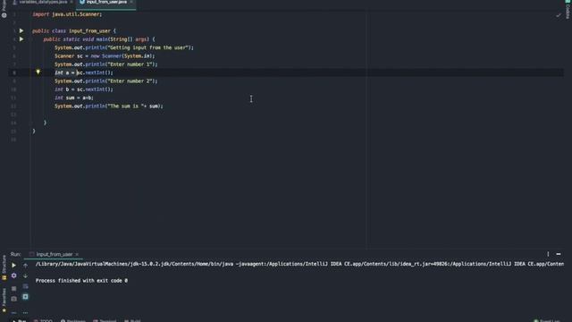Run the main method from its gutter arrow
The image size is (572, 322).
point(21,39)
